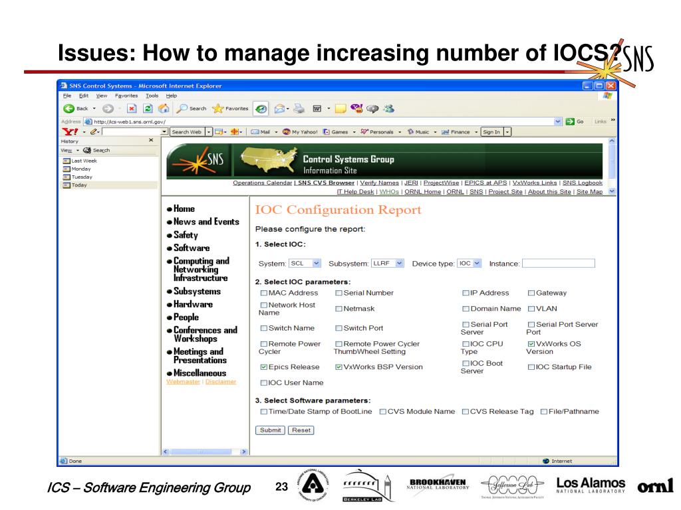Open the Subsystem dropdown showing LLRF
The width and height of the screenshot is (681, 510).
388,263
